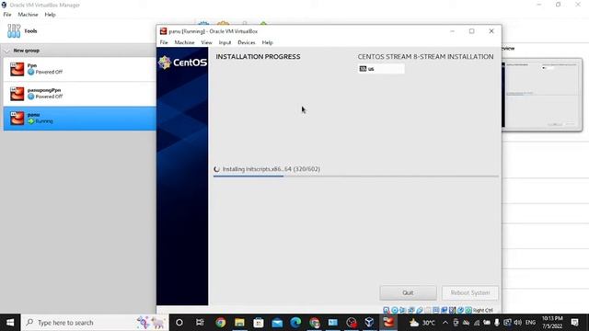Expand hidden system tray icons
Image resolution: width=589 pixels, height=331 pixels.
point(445,323)
